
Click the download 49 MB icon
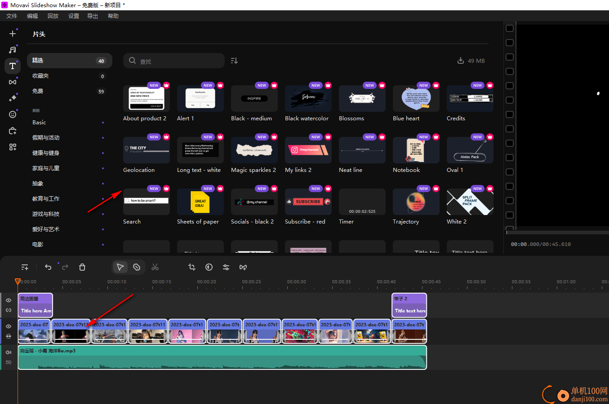pyautogui.click(x=461, y=61)
